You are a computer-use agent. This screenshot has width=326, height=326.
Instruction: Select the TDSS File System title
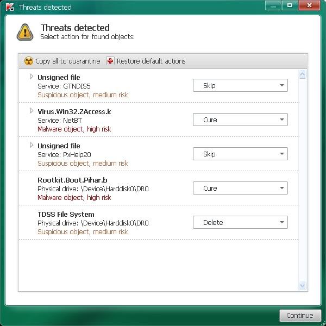[66, 215]
